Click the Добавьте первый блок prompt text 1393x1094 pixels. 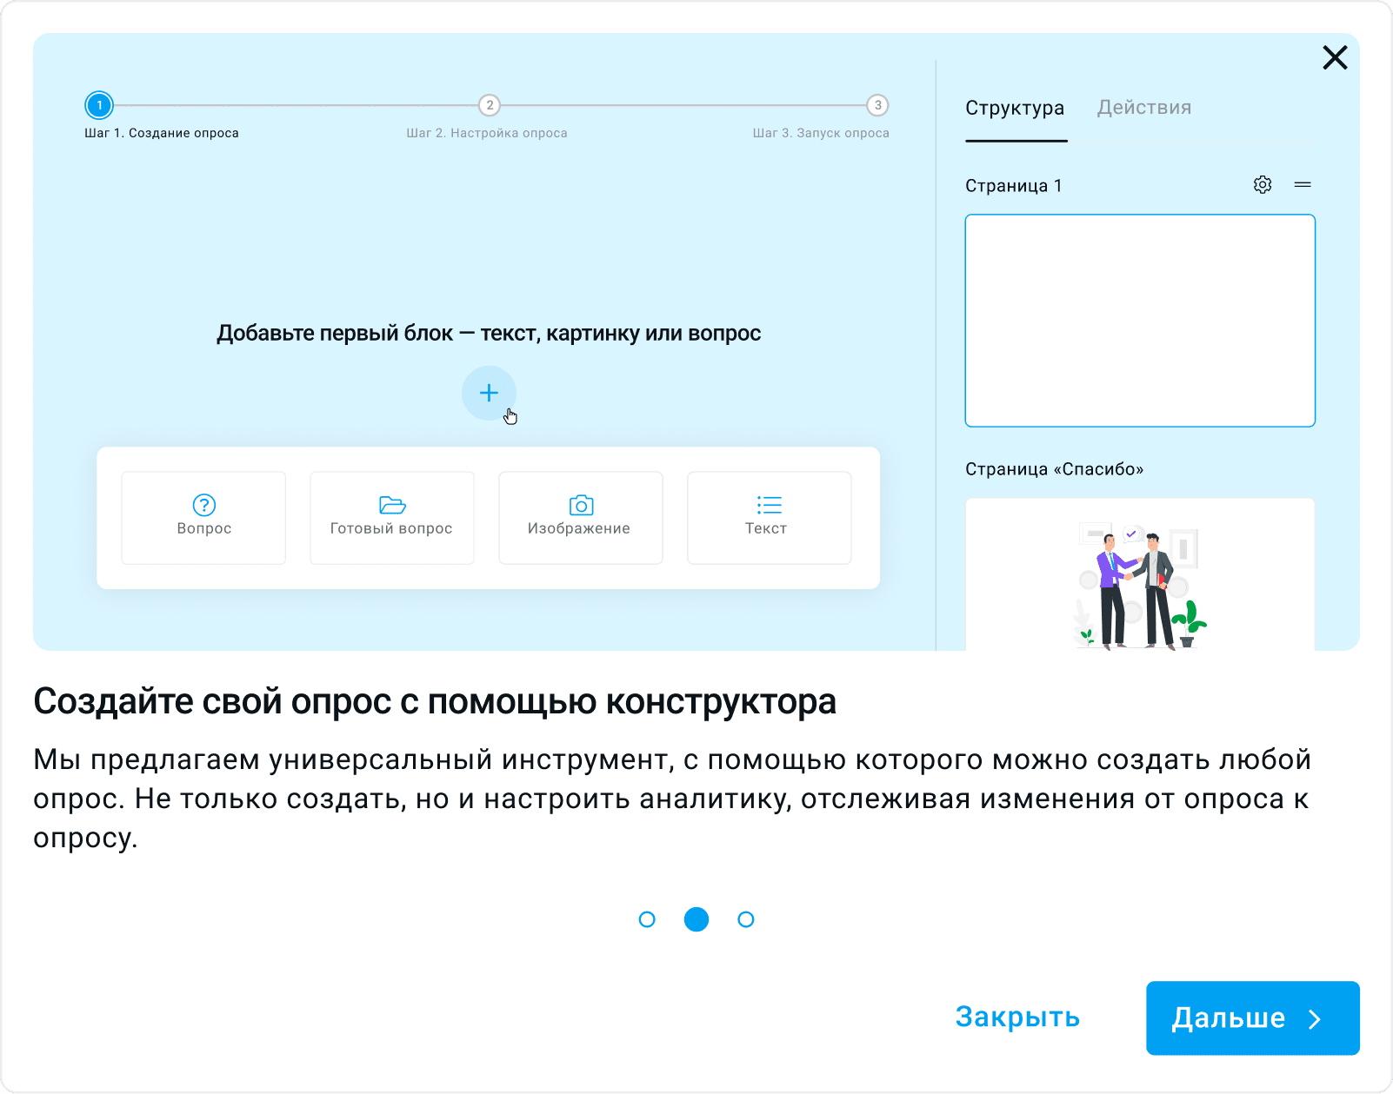489,334
